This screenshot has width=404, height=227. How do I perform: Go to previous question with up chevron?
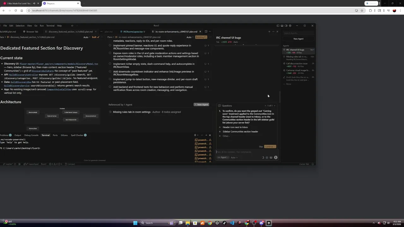tap(265, 106)
